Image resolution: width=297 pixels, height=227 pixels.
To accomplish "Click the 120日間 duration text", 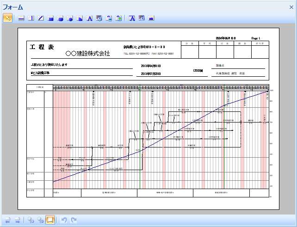I will (x=198, y=71).
